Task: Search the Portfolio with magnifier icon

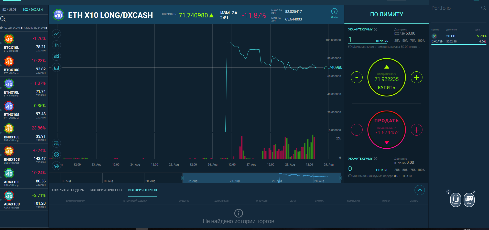Action: (484, 8)
